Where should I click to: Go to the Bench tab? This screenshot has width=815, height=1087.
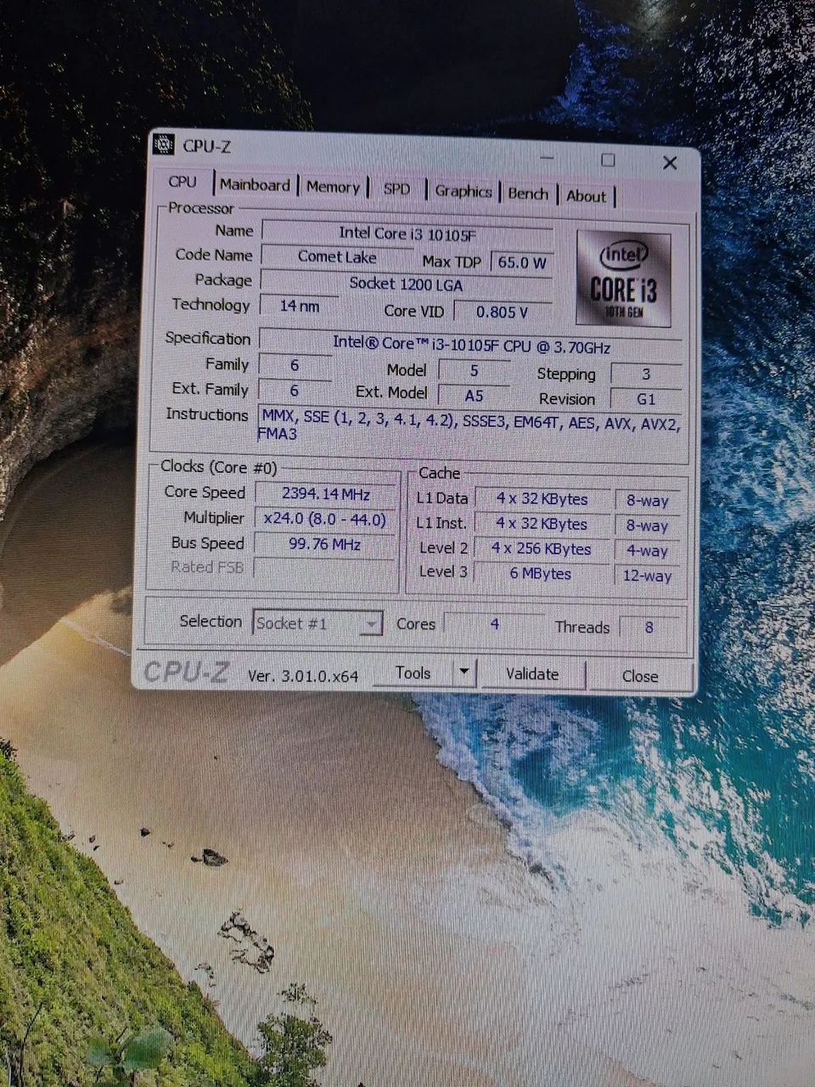528,194
